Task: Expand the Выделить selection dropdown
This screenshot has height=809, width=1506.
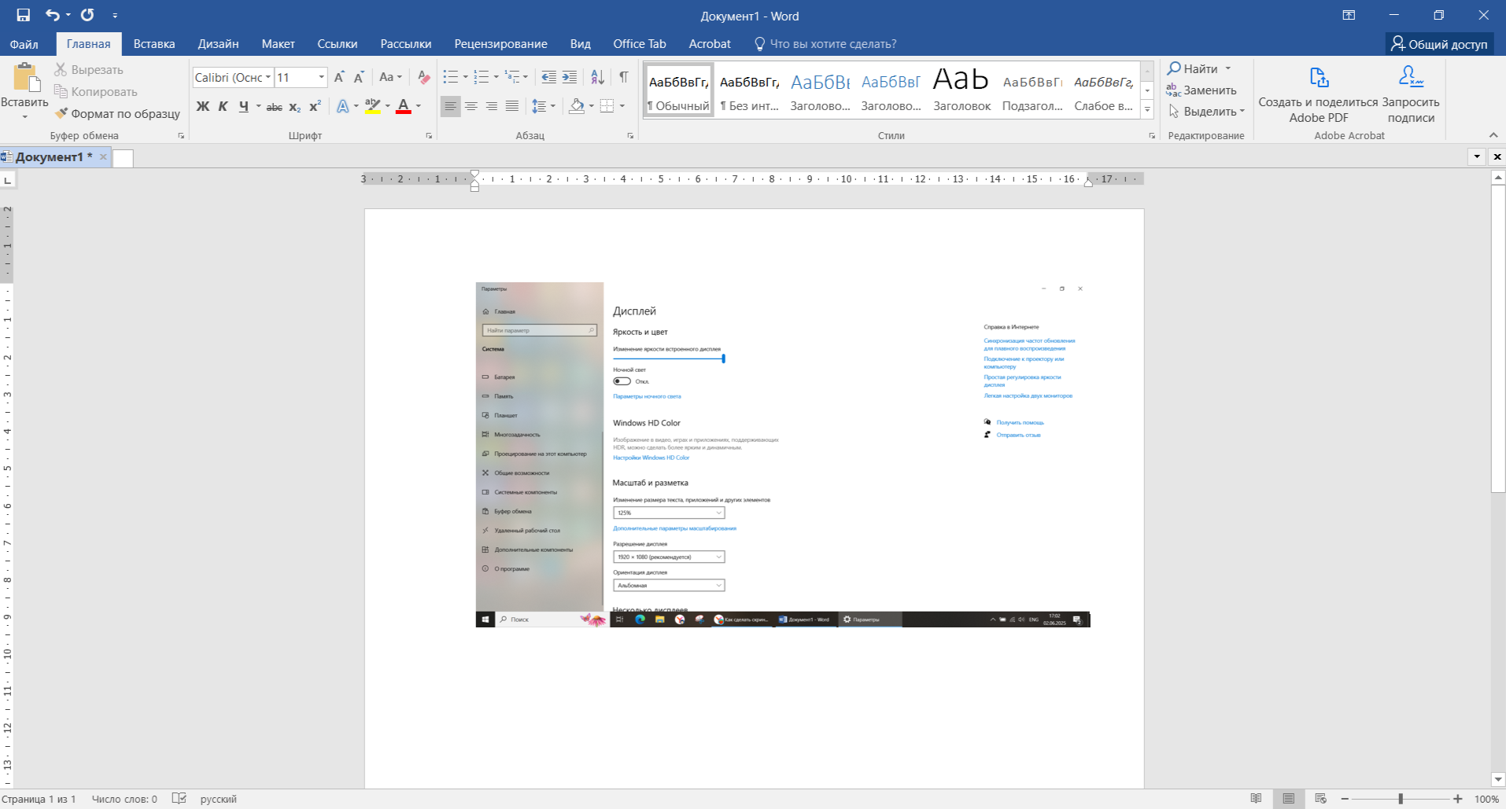Action: click(1242, 112)
